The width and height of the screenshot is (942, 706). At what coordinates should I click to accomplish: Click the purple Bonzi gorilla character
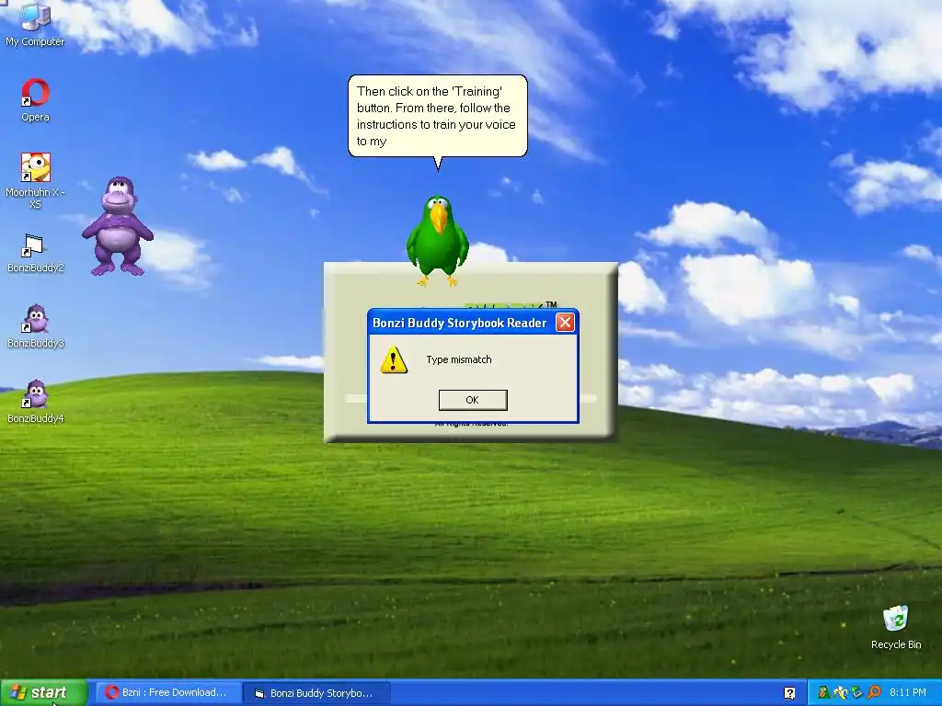pos(118,226)
